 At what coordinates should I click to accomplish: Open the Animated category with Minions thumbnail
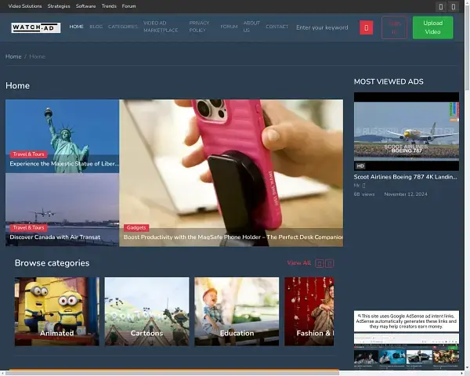(x=56, y=312)
